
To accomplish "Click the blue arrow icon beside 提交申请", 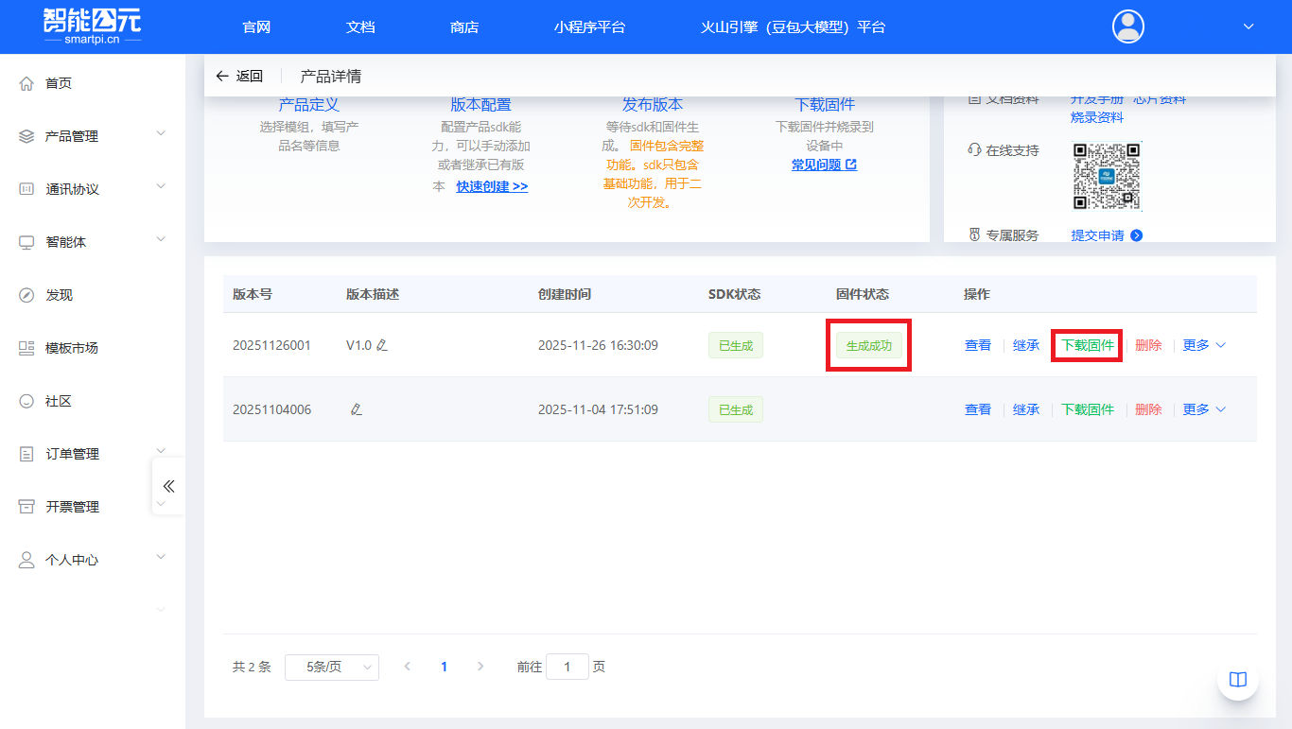I will (1137, 235).
